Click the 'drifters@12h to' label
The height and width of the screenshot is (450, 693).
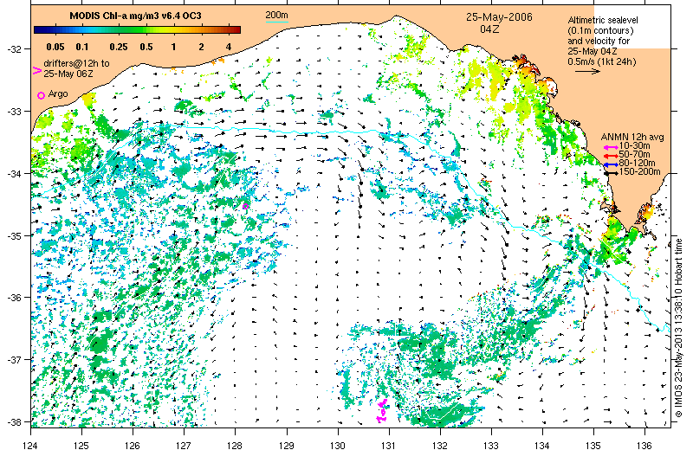click(x=76, y=63)
